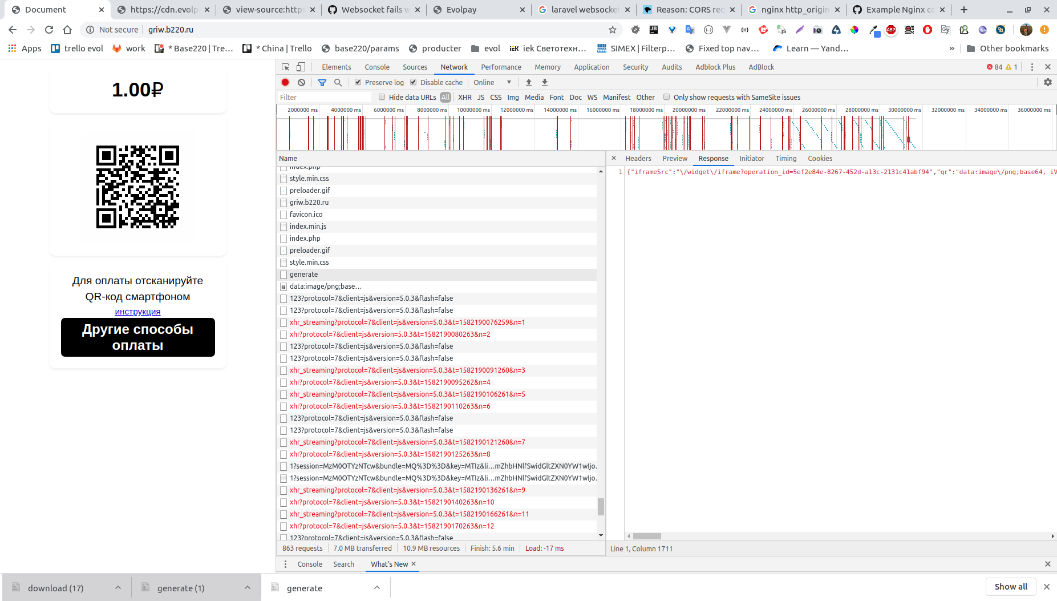The height and width of the screenshot is (601, 1057).
Task: Filter requests by XHR type
Action: pos(465,97)
